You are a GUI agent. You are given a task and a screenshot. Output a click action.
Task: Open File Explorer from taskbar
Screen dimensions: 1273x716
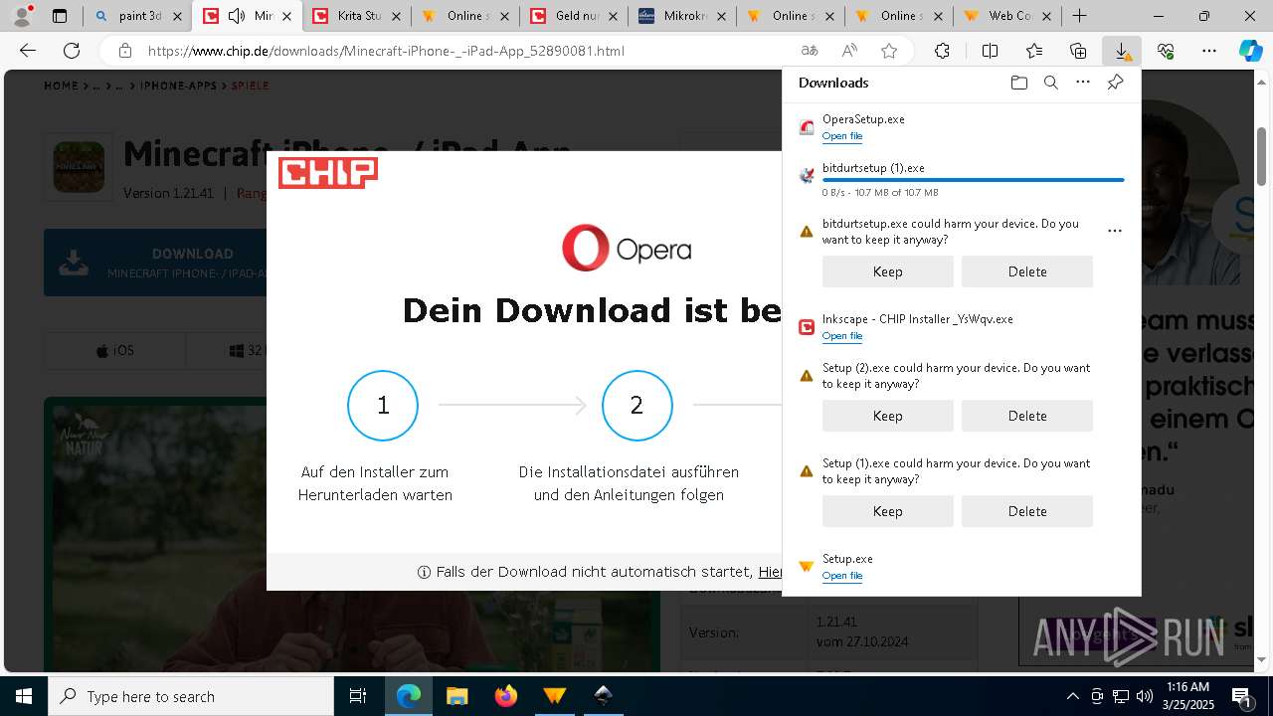[456, 696]
